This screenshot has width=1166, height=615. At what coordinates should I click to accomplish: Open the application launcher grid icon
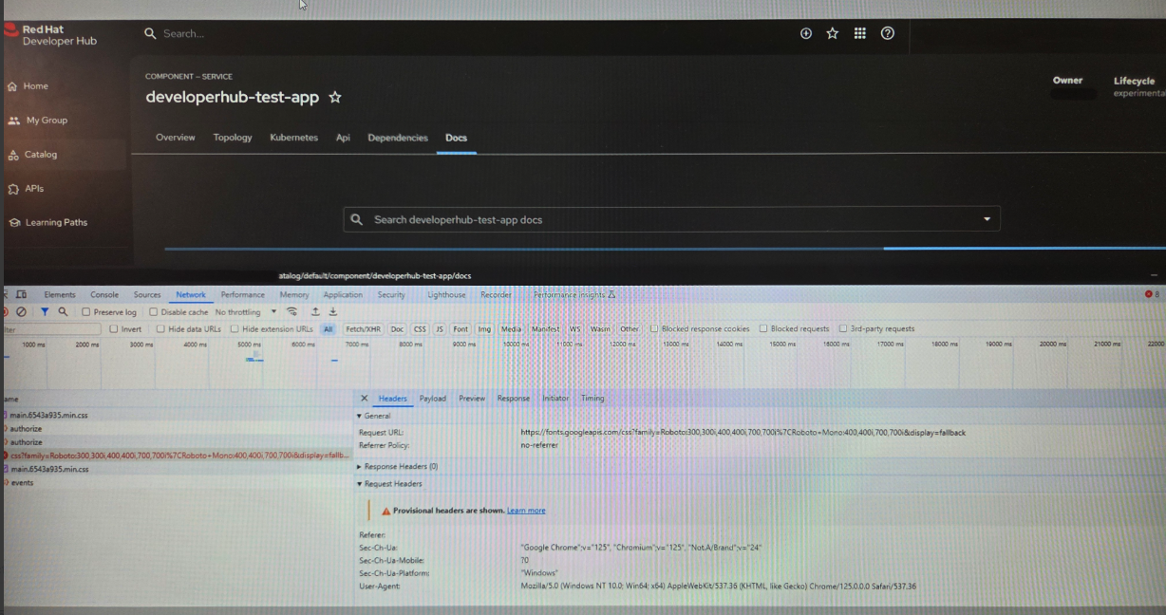click(859, 33)
